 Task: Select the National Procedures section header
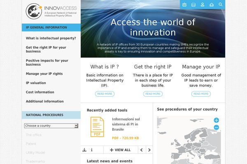(x=51, y=115)
